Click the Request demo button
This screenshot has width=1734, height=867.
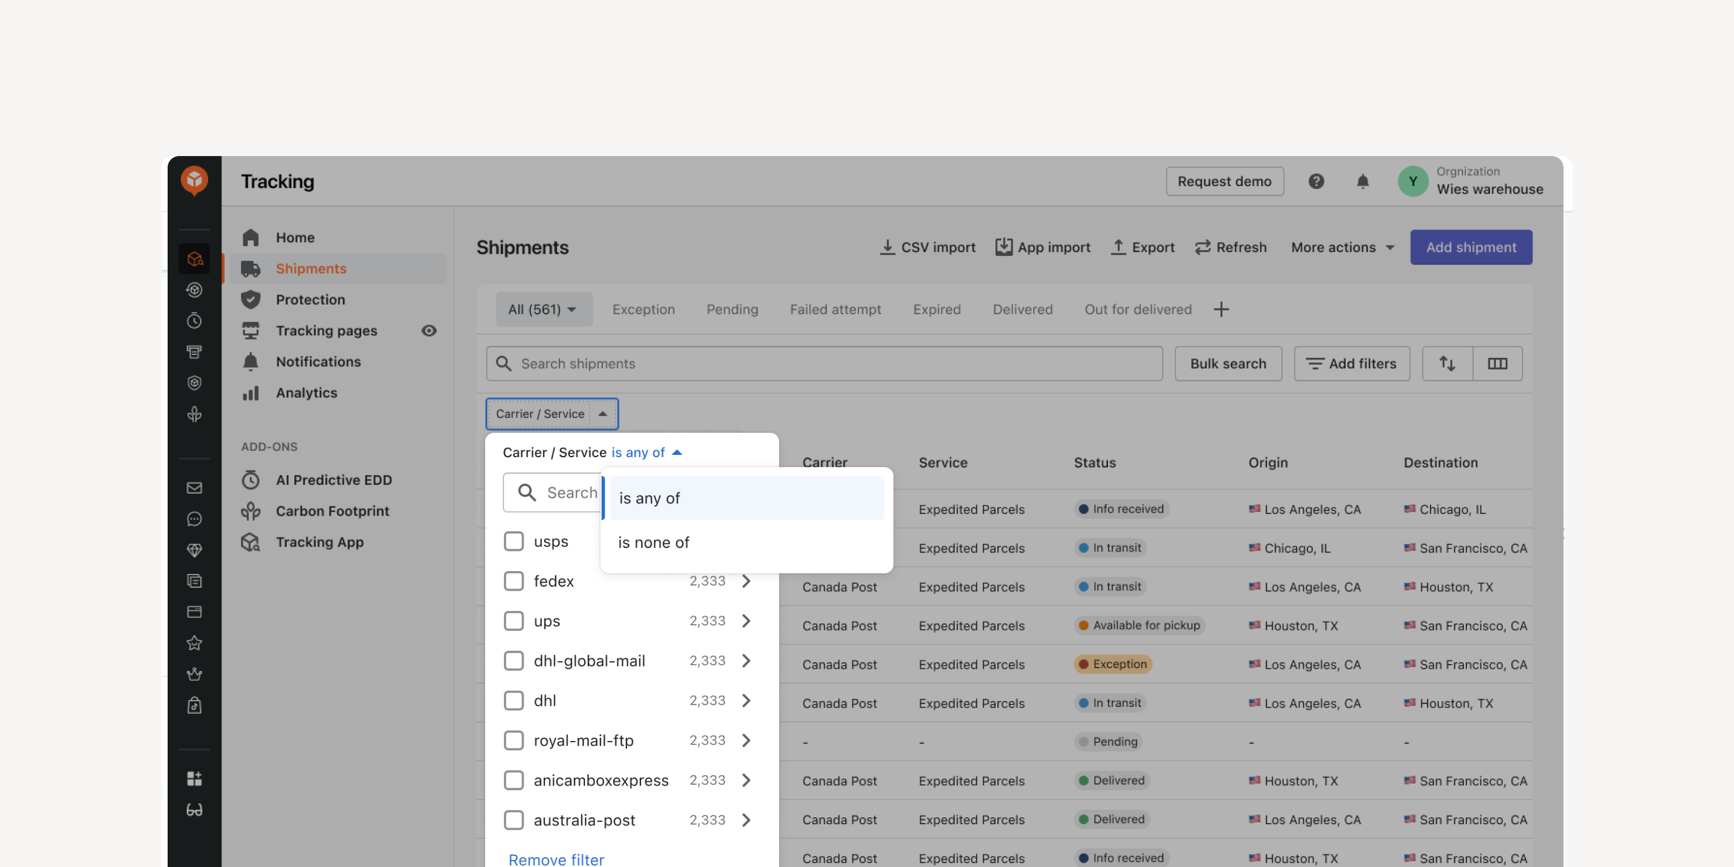(1224, 181)
